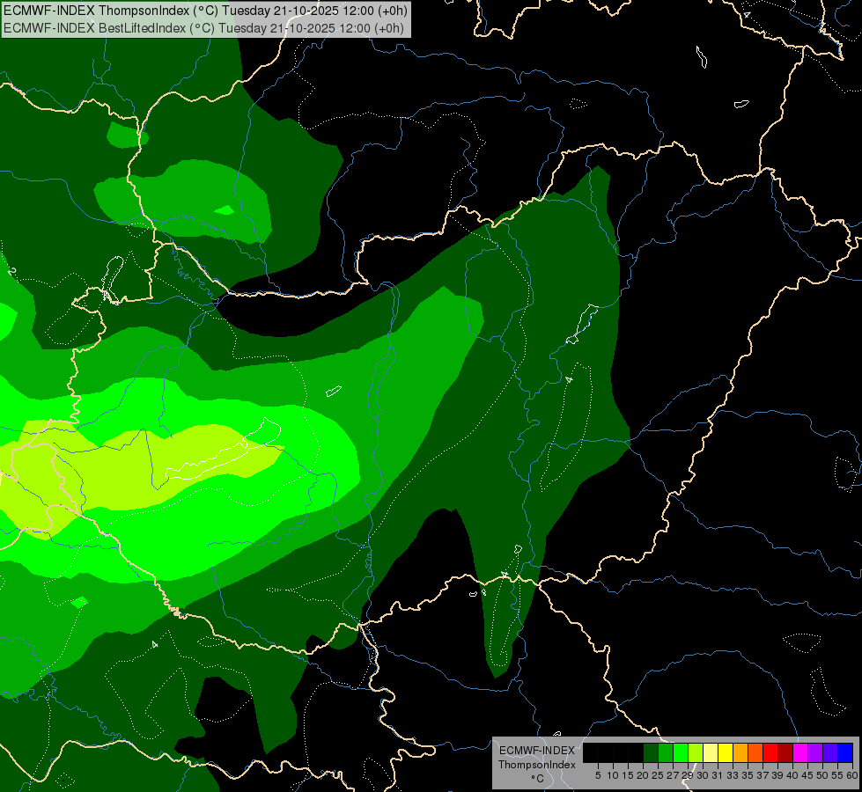Screen dimensions: 862x792
Task: Select the purple 45–50 legend swatch
Action: point(816,752)
